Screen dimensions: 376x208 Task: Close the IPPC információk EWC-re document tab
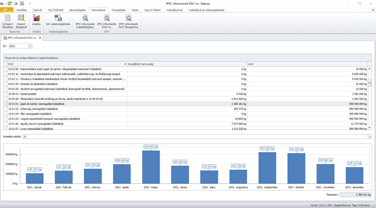point(40,38)
